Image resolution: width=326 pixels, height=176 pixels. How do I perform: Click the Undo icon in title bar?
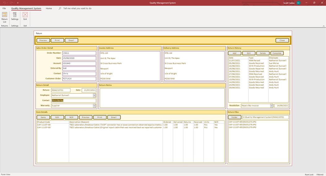pyautogui.click(x=4, y=3)
